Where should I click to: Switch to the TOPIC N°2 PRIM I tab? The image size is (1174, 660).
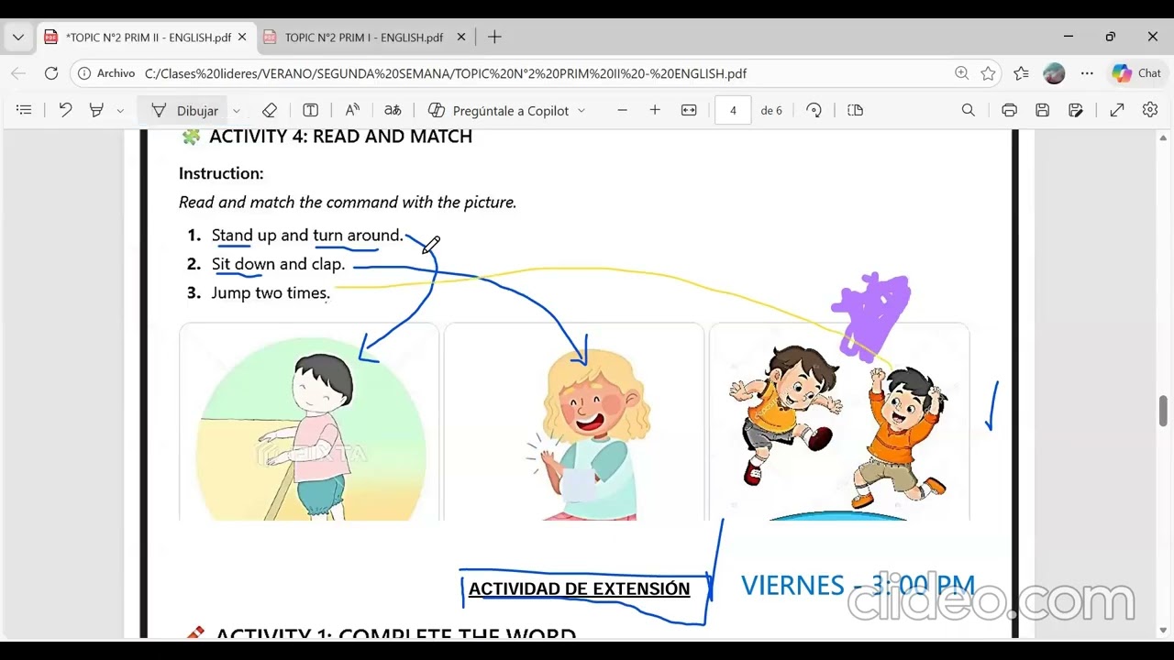[x=364, y=38]
